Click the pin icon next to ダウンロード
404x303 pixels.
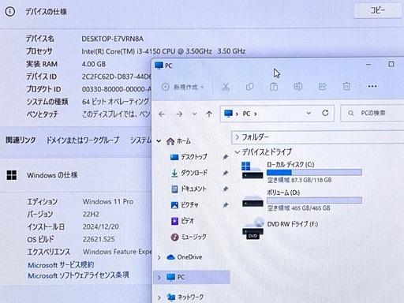point(225,173)
